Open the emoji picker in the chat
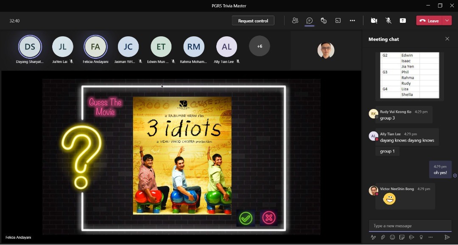Screen dimensions: 458x245 (392, 237)
